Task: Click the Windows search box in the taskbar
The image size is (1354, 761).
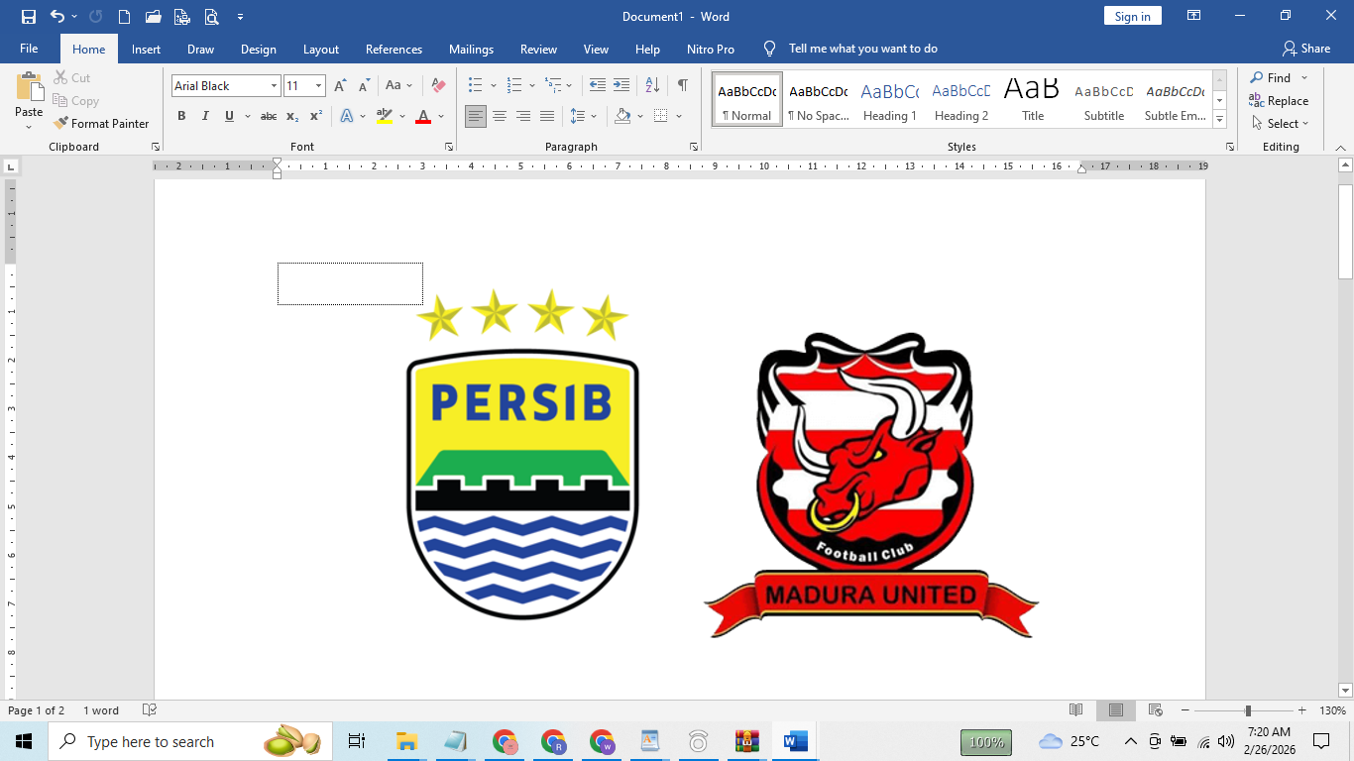Action: [188, 741]
